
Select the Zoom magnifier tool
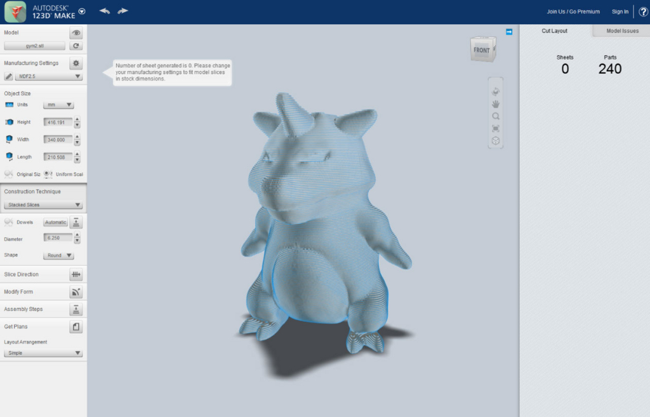495,117
